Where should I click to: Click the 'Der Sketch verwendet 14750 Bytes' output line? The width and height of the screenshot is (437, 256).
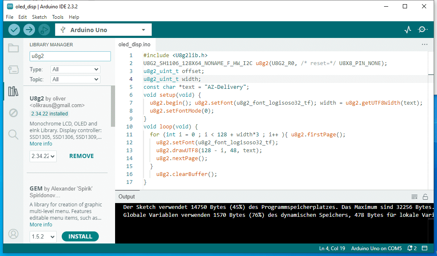point(278,207)
